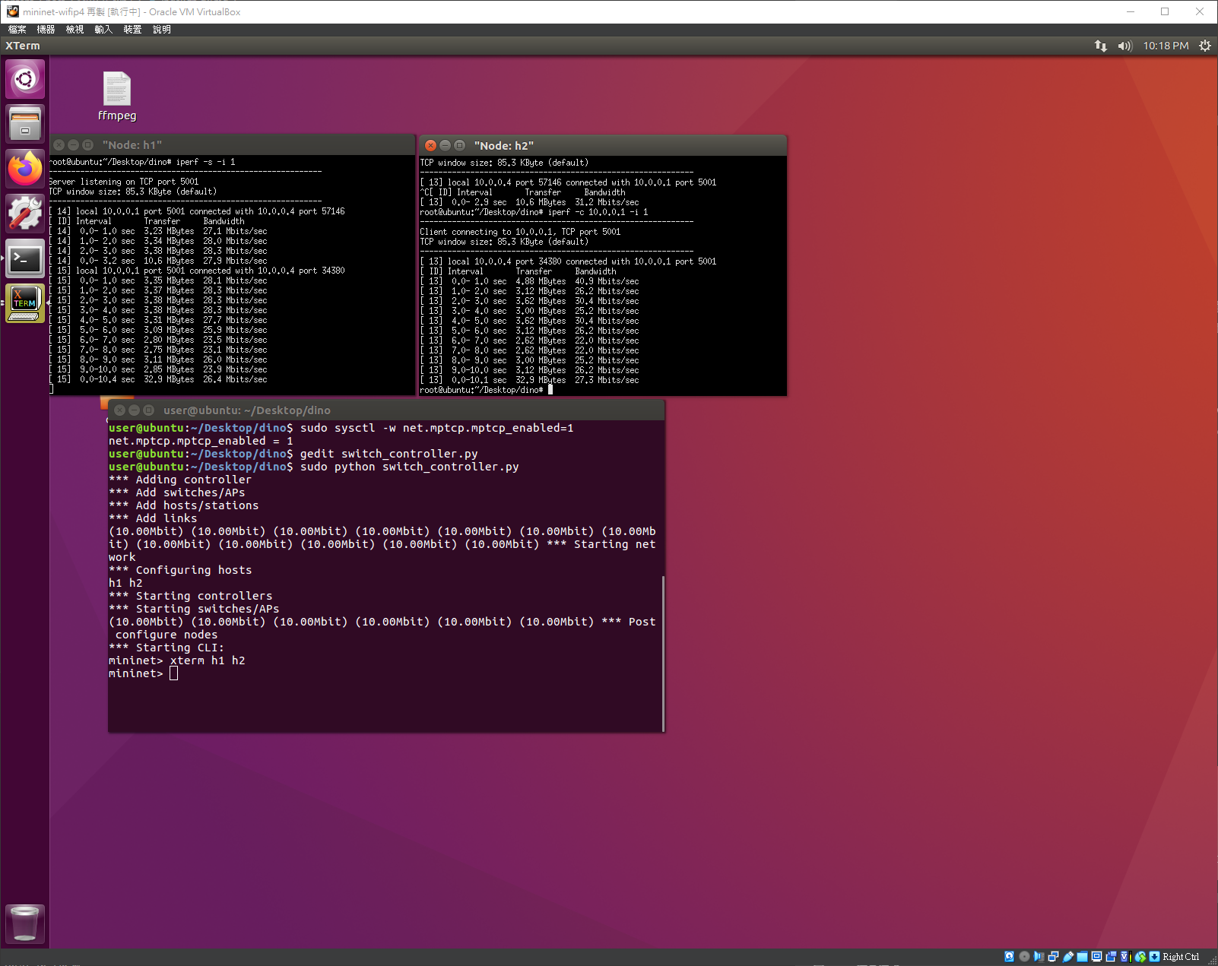Click the VirtualBox shared folders status icon

tap(1082, 957)
